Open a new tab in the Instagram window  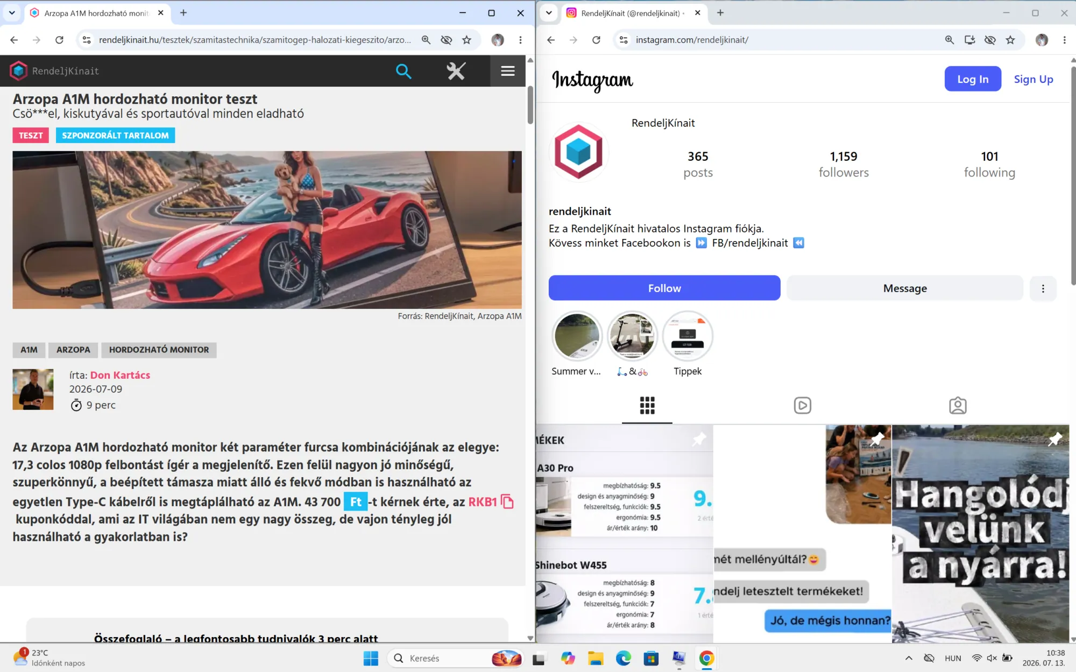[720, 13]
